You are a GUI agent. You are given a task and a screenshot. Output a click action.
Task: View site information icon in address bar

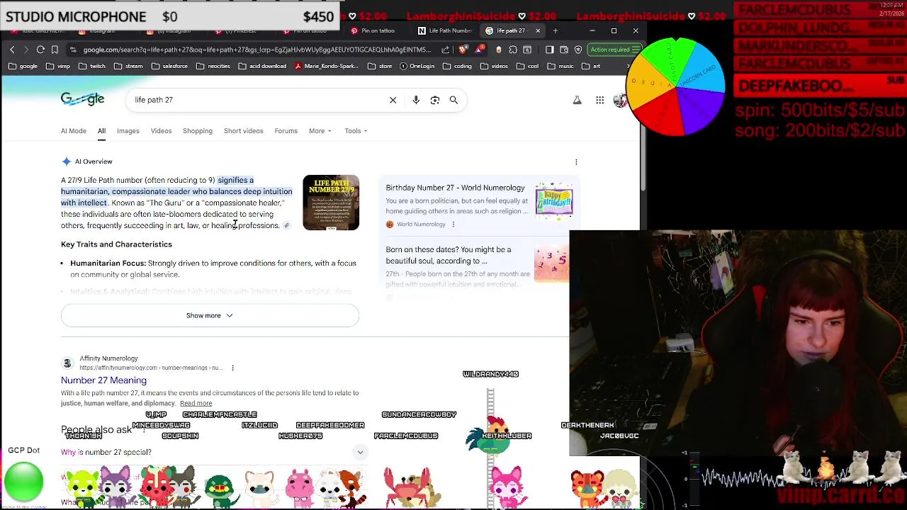pyautogui.click(x=73, y=50)
